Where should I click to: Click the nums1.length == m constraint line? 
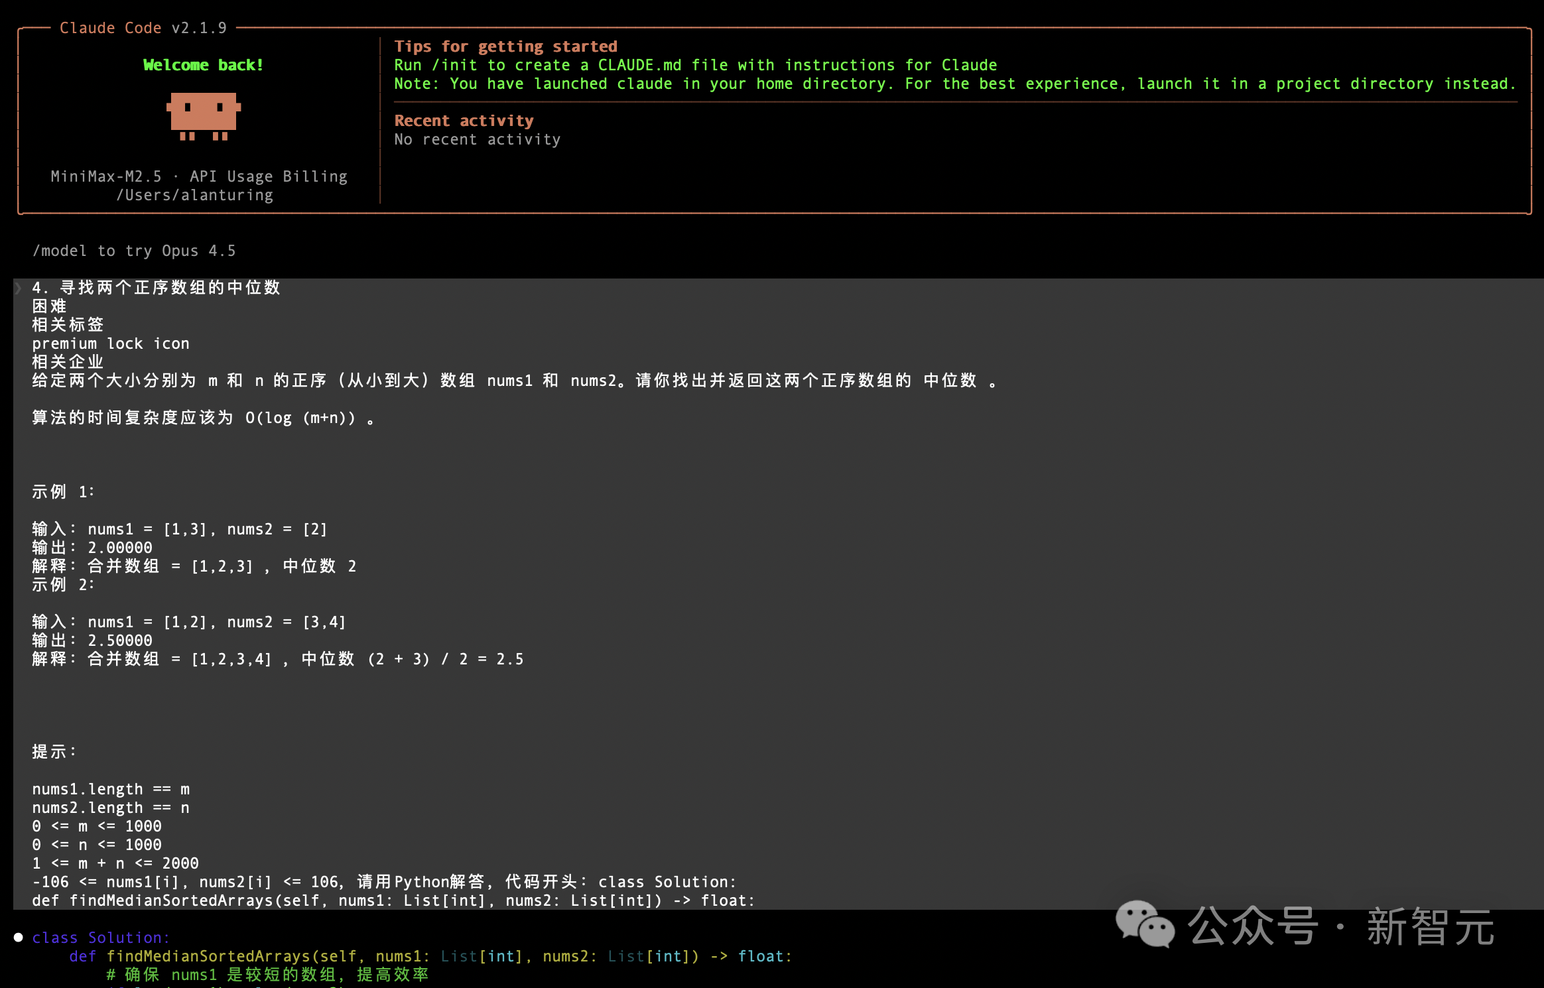pos(111,789)
